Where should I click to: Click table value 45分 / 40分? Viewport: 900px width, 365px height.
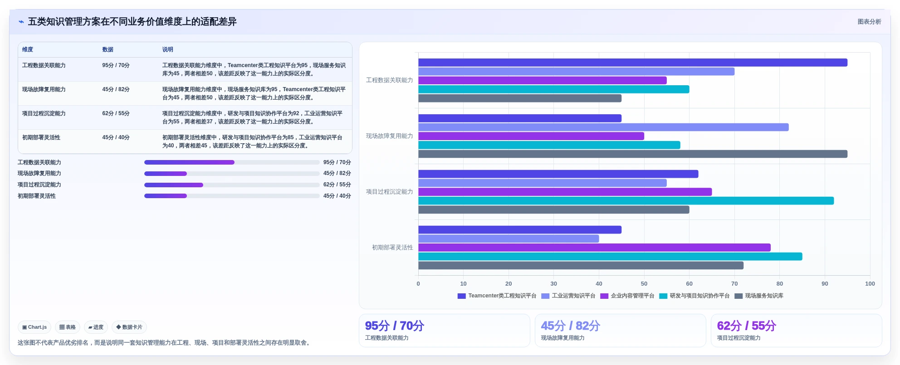(x=116, y=137)
